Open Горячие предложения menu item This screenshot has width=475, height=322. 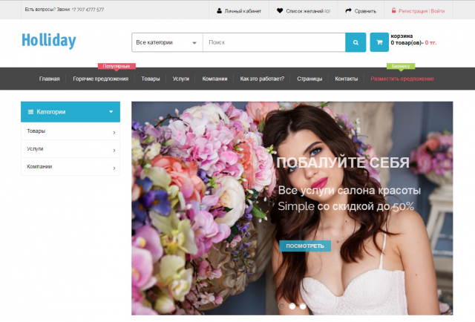(101, 79)
